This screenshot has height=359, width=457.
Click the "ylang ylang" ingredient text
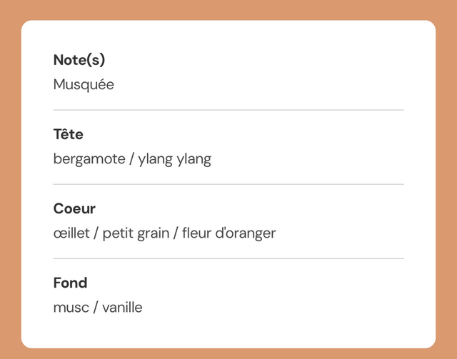(x=175, y=159)
